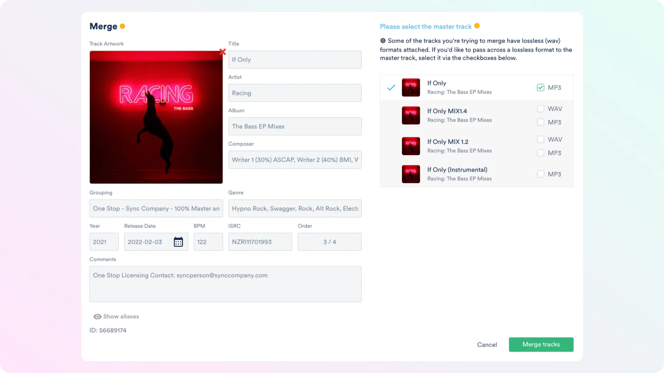Click the large Racing track artwork image
Image resolution: width=664 pixels, height=373 pixels.
[156, 117]
